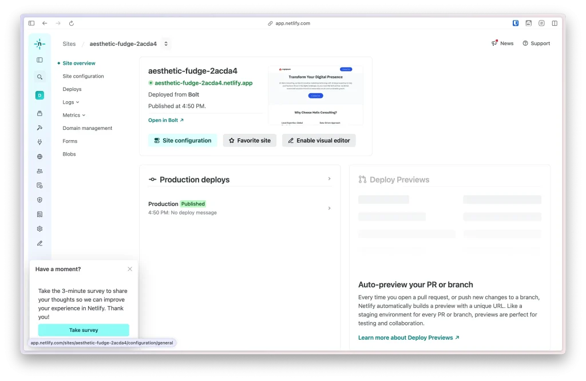The height and width of the screenshot is (381, 586).
Task: Open News announcements
Action: tap(502, 43)
